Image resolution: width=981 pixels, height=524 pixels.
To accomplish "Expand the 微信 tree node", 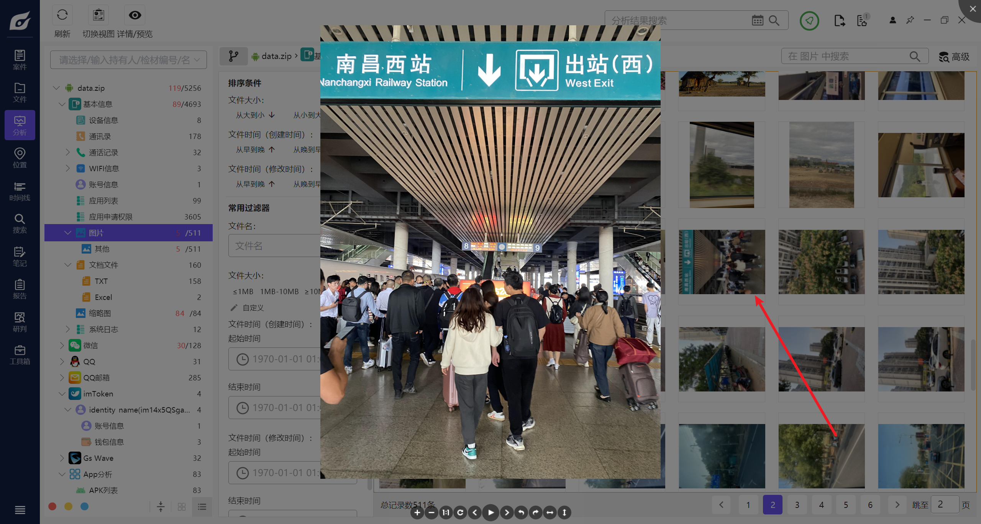I will coord(62,346).
